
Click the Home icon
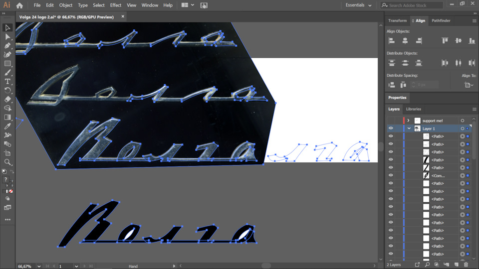click(x=19, y=5)
